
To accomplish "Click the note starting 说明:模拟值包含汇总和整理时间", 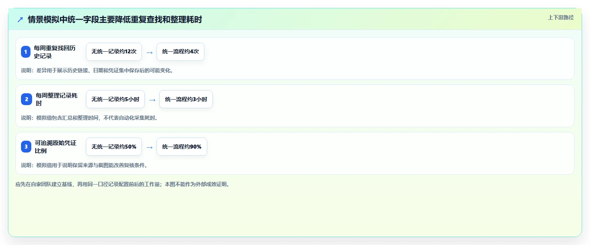I will [90, 118].
